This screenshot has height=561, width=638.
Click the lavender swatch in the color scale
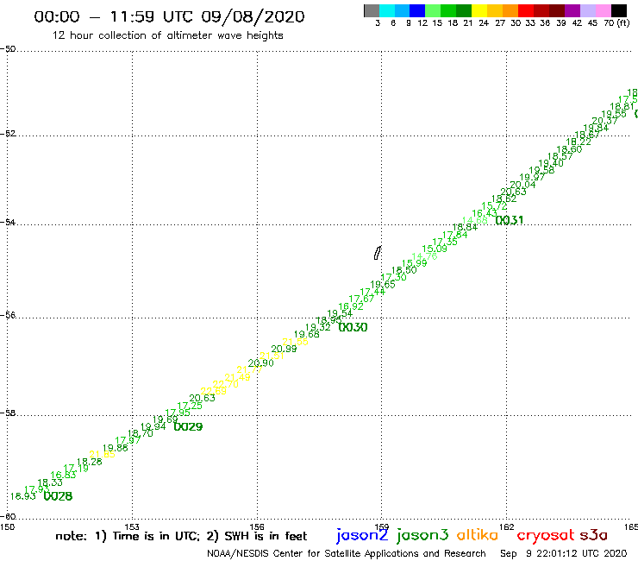[587, 10]
